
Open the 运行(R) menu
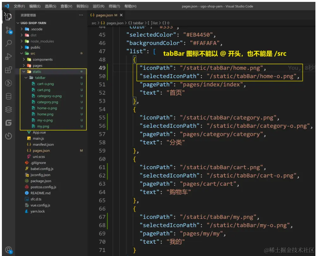tap(99, 6)
